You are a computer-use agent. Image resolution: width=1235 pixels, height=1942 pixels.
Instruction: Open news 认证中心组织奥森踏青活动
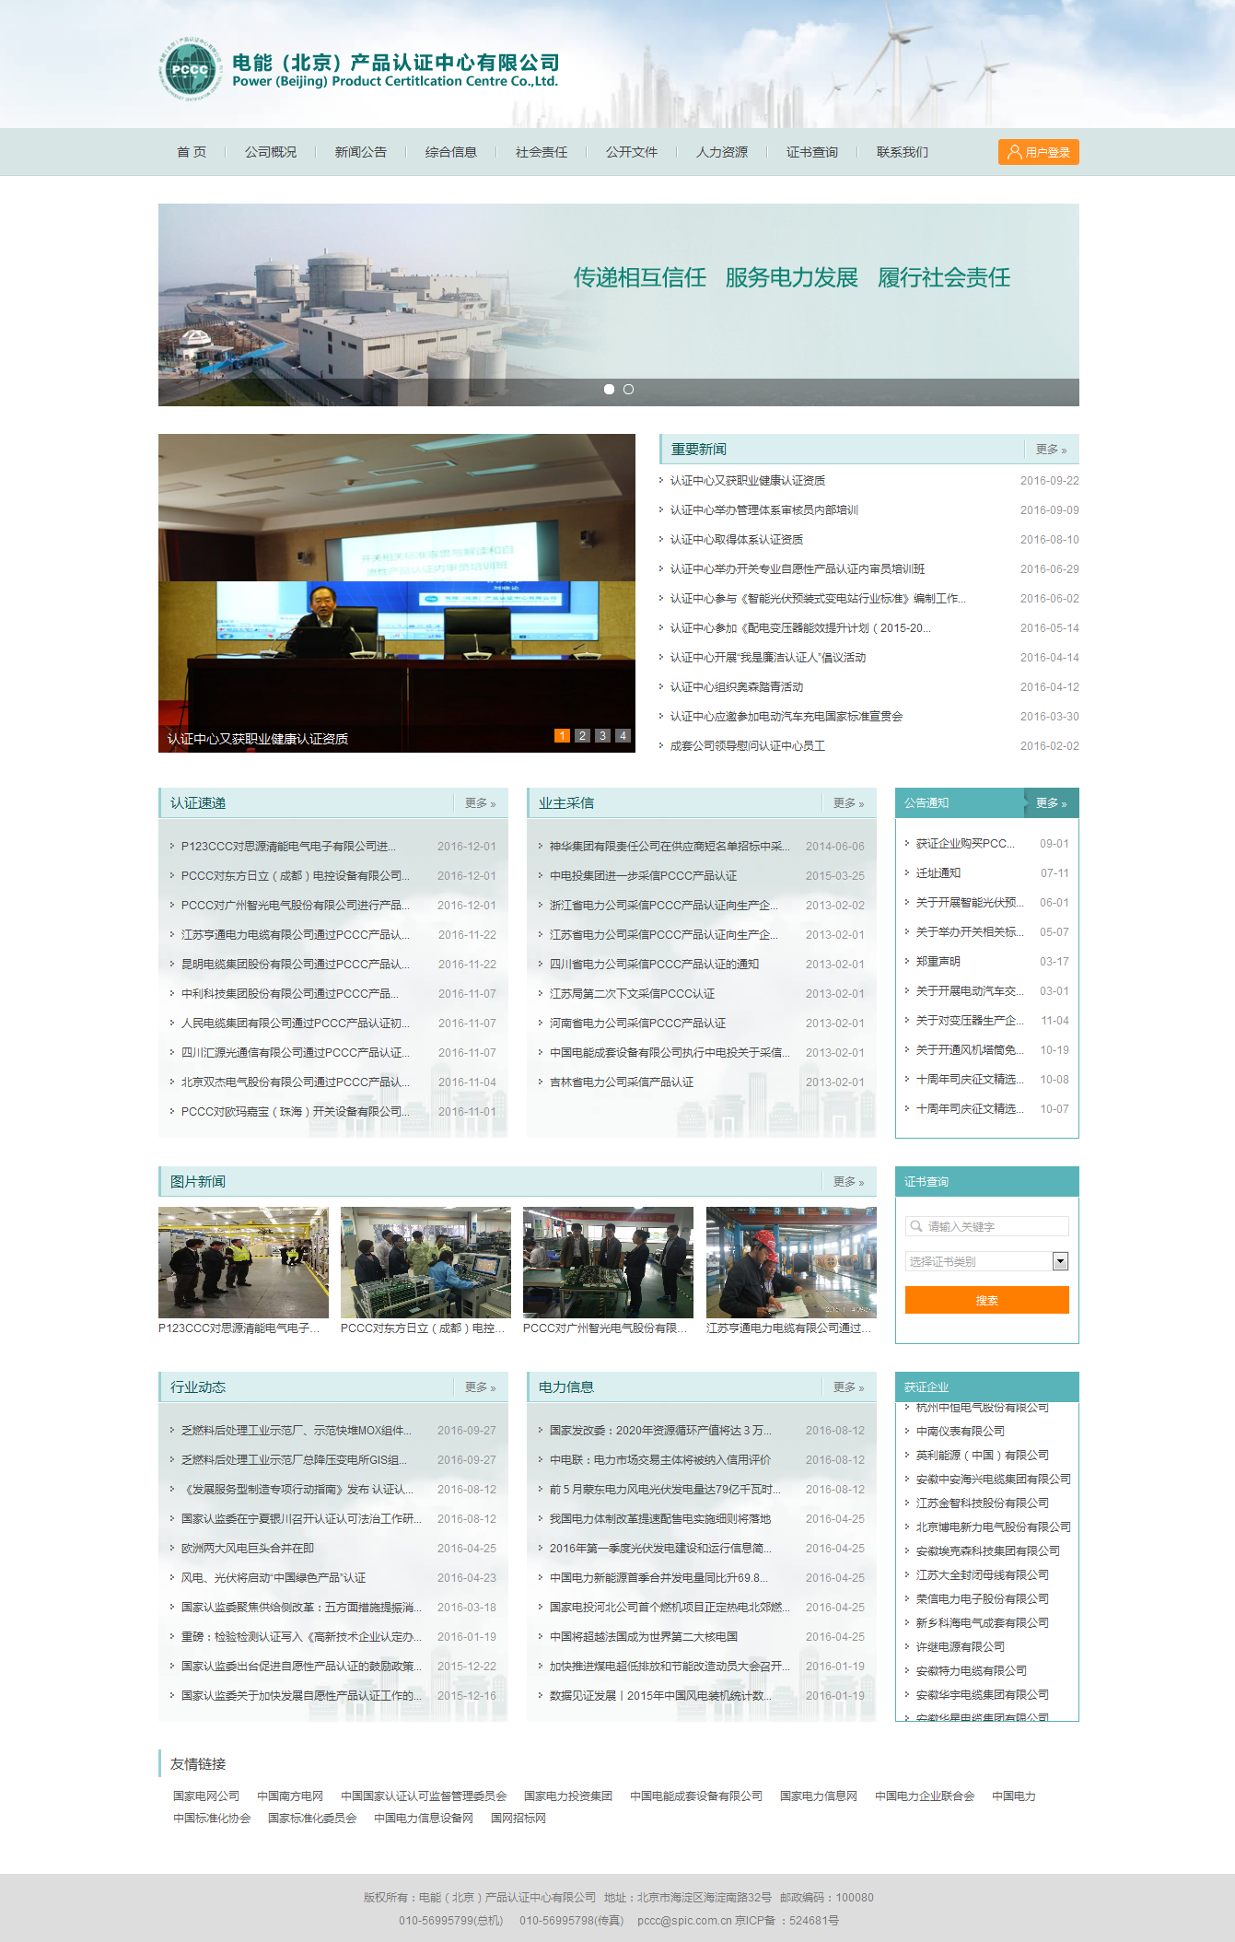click(737, 687)
